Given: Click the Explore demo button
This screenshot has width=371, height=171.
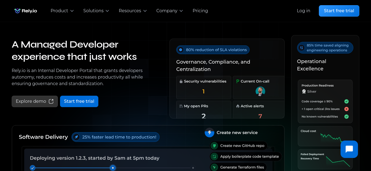Looking at the screenshot, I should pyautogui.click(x=35, y=101).
